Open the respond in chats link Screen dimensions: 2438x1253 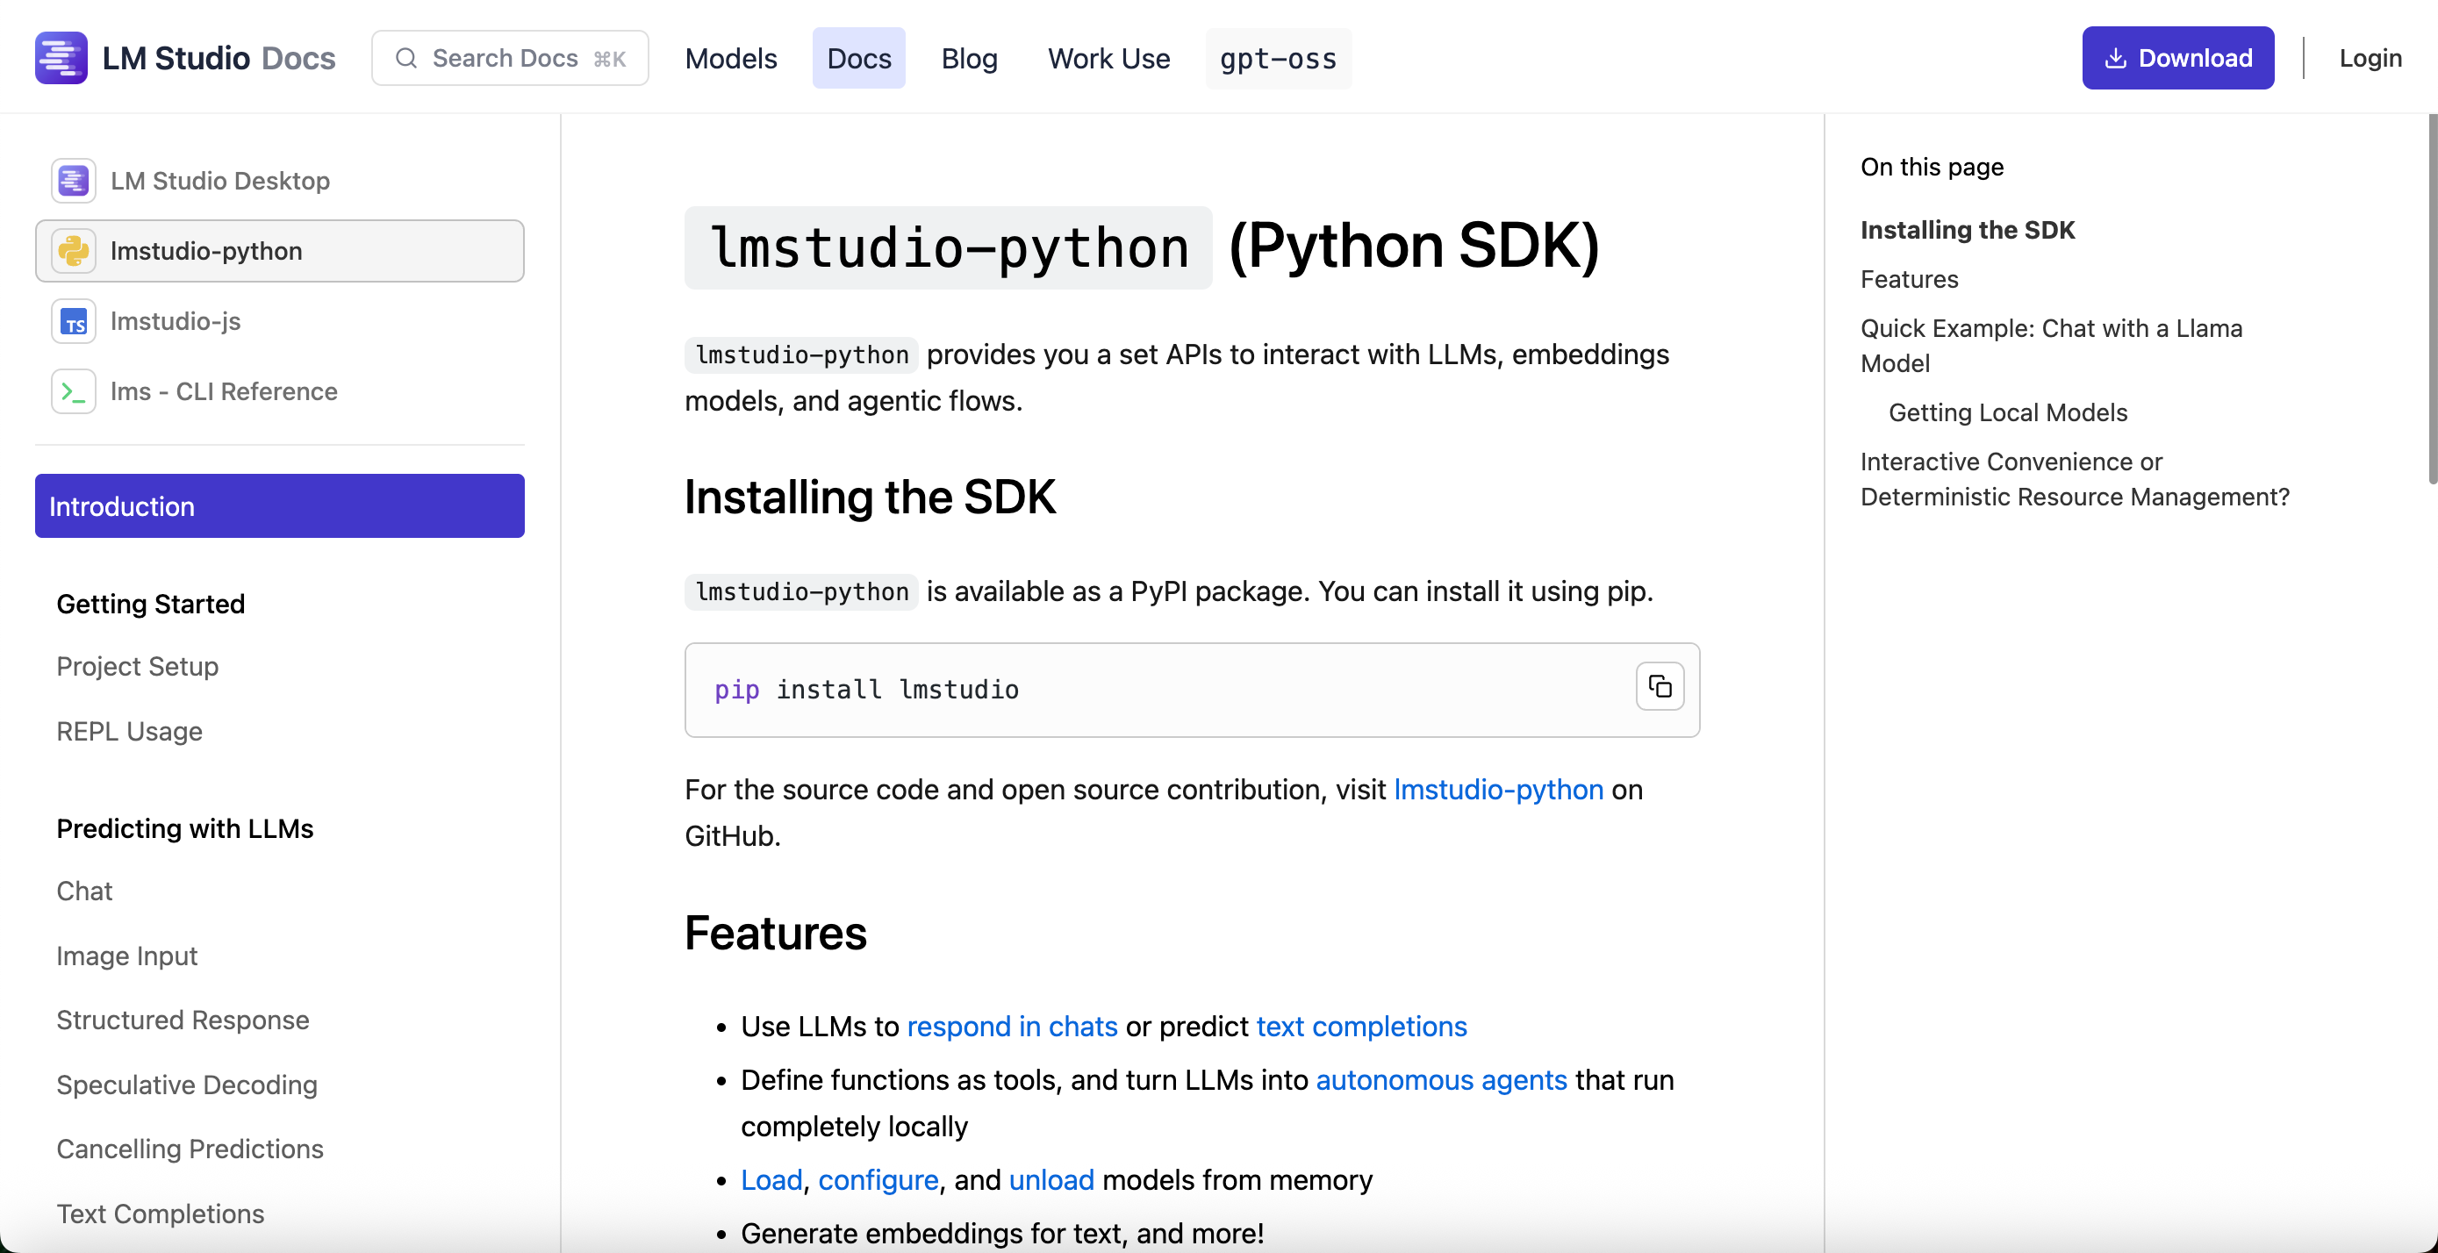1012,1026
